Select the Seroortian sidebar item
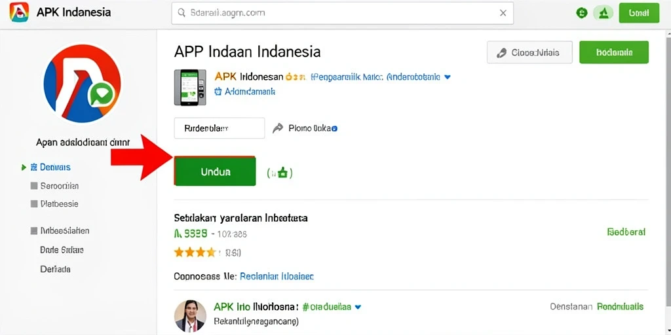Screen dimensions: 671x335 60,186
